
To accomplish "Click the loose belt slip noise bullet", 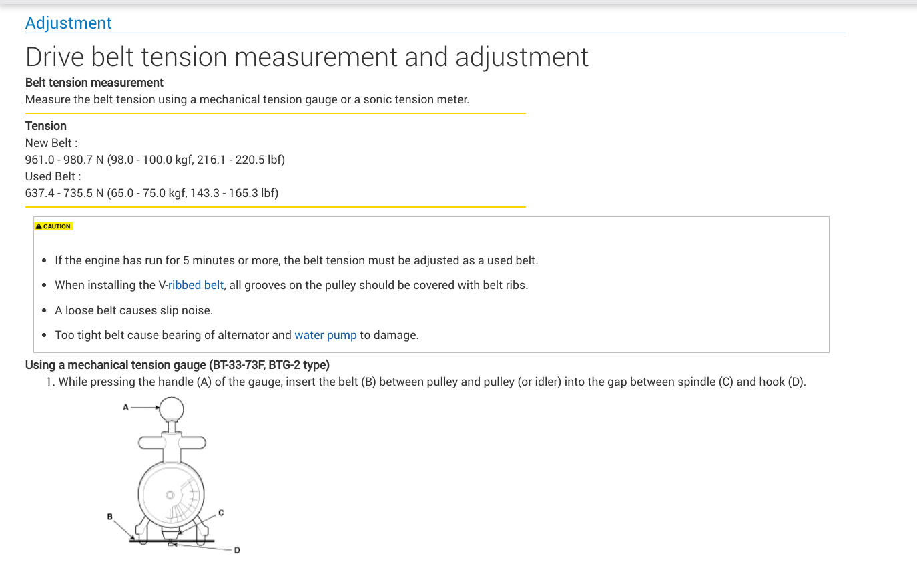I will 133,310.
